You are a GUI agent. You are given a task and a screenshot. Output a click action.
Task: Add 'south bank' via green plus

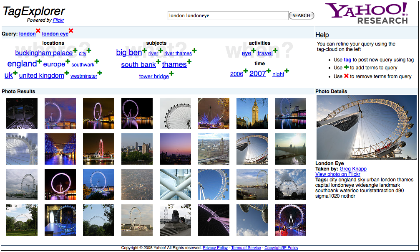point(158,61)
